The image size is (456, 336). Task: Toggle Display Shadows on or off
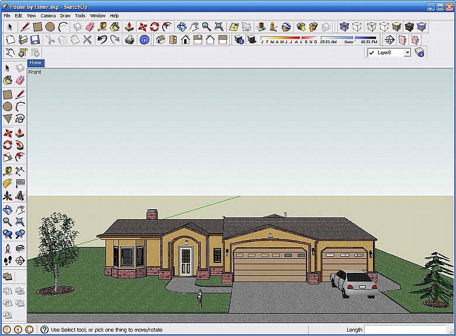click(x=252, y=40)
